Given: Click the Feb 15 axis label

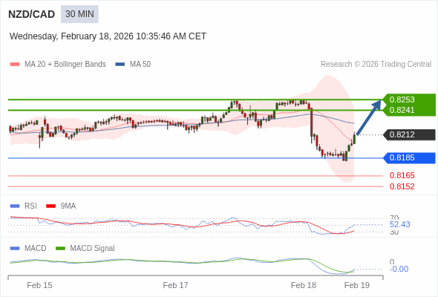Looking at the screenshot, I should [x=39, y=285].
